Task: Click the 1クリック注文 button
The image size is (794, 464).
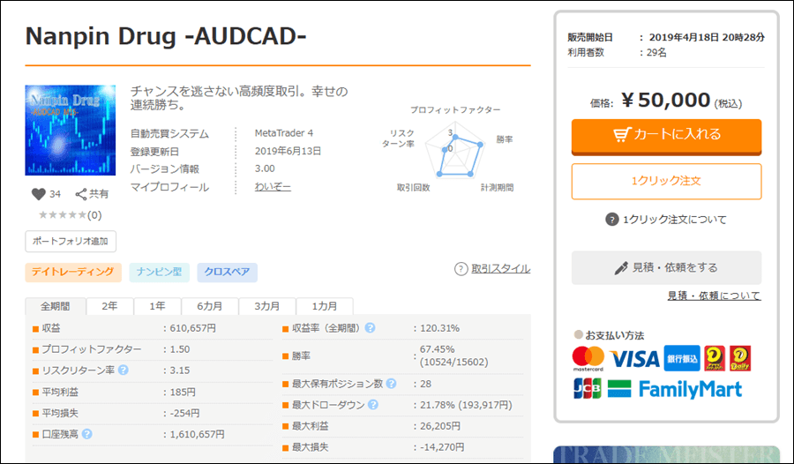Action: tap(666, 181)
